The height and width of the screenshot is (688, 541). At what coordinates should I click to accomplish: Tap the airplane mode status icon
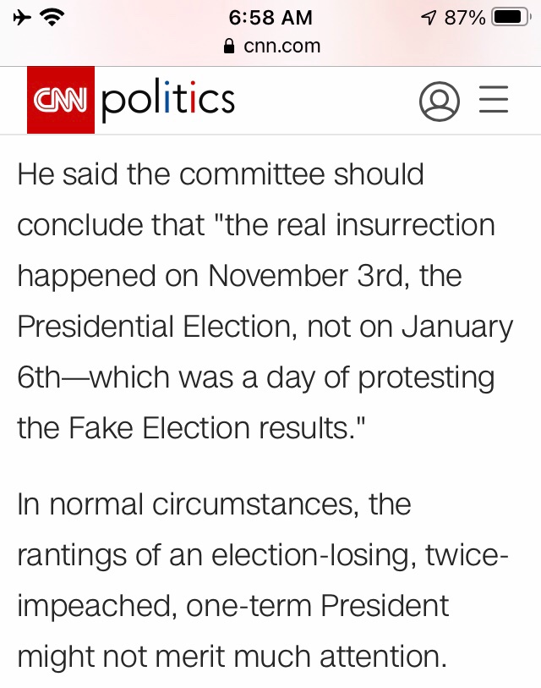click(x=20, y=17)
